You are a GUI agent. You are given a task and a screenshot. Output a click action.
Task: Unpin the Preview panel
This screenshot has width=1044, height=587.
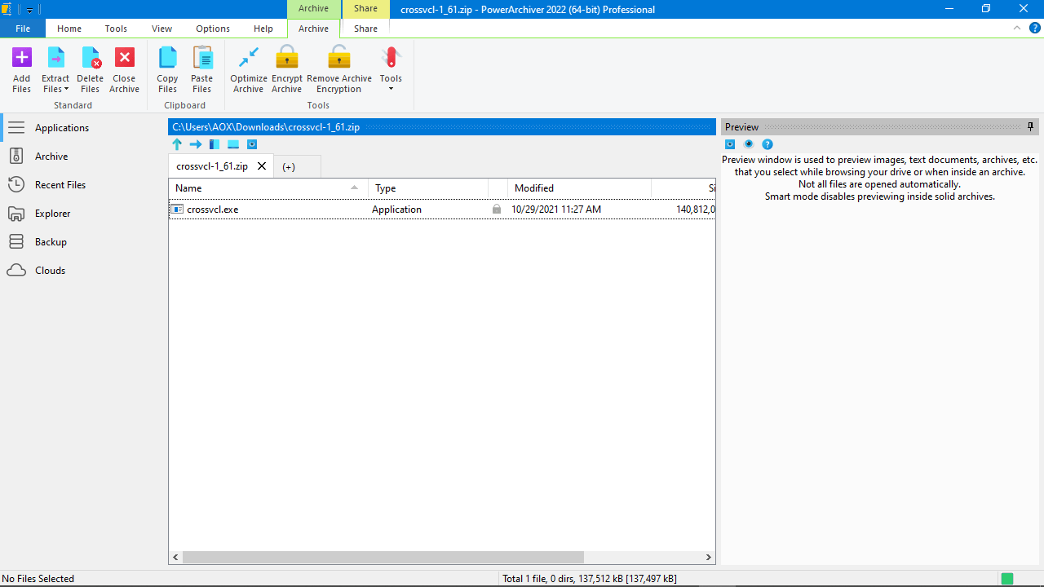point(1030,126)
